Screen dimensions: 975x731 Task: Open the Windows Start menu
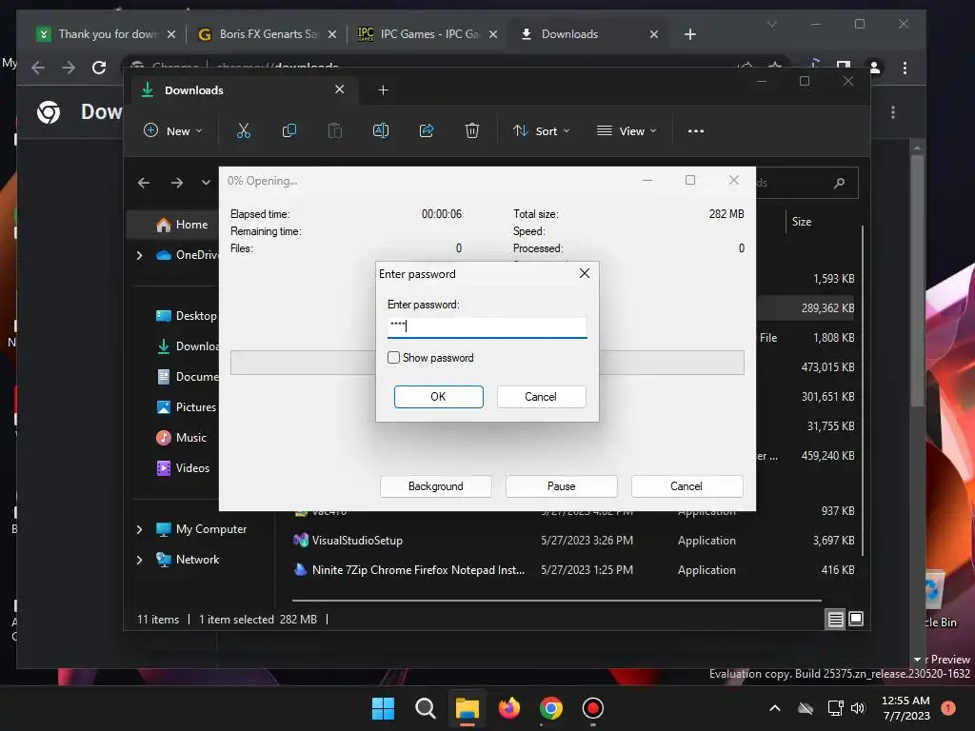(383, 708)
